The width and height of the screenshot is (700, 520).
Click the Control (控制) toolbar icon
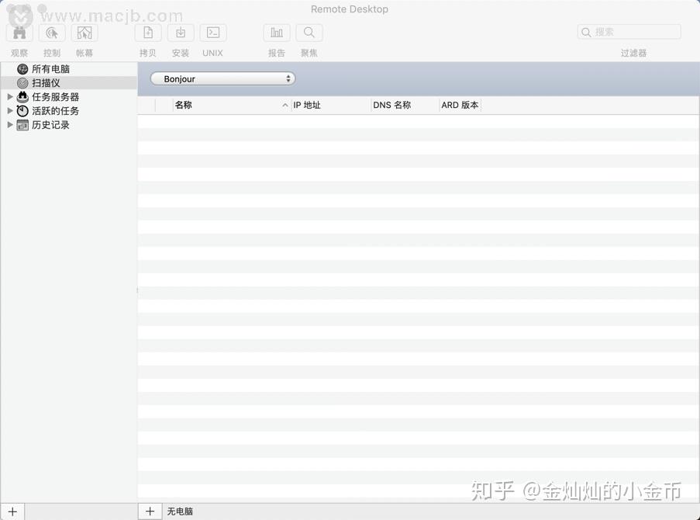[52, 33]
